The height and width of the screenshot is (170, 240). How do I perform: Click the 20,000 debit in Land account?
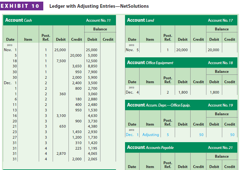(x=182, y=50)
